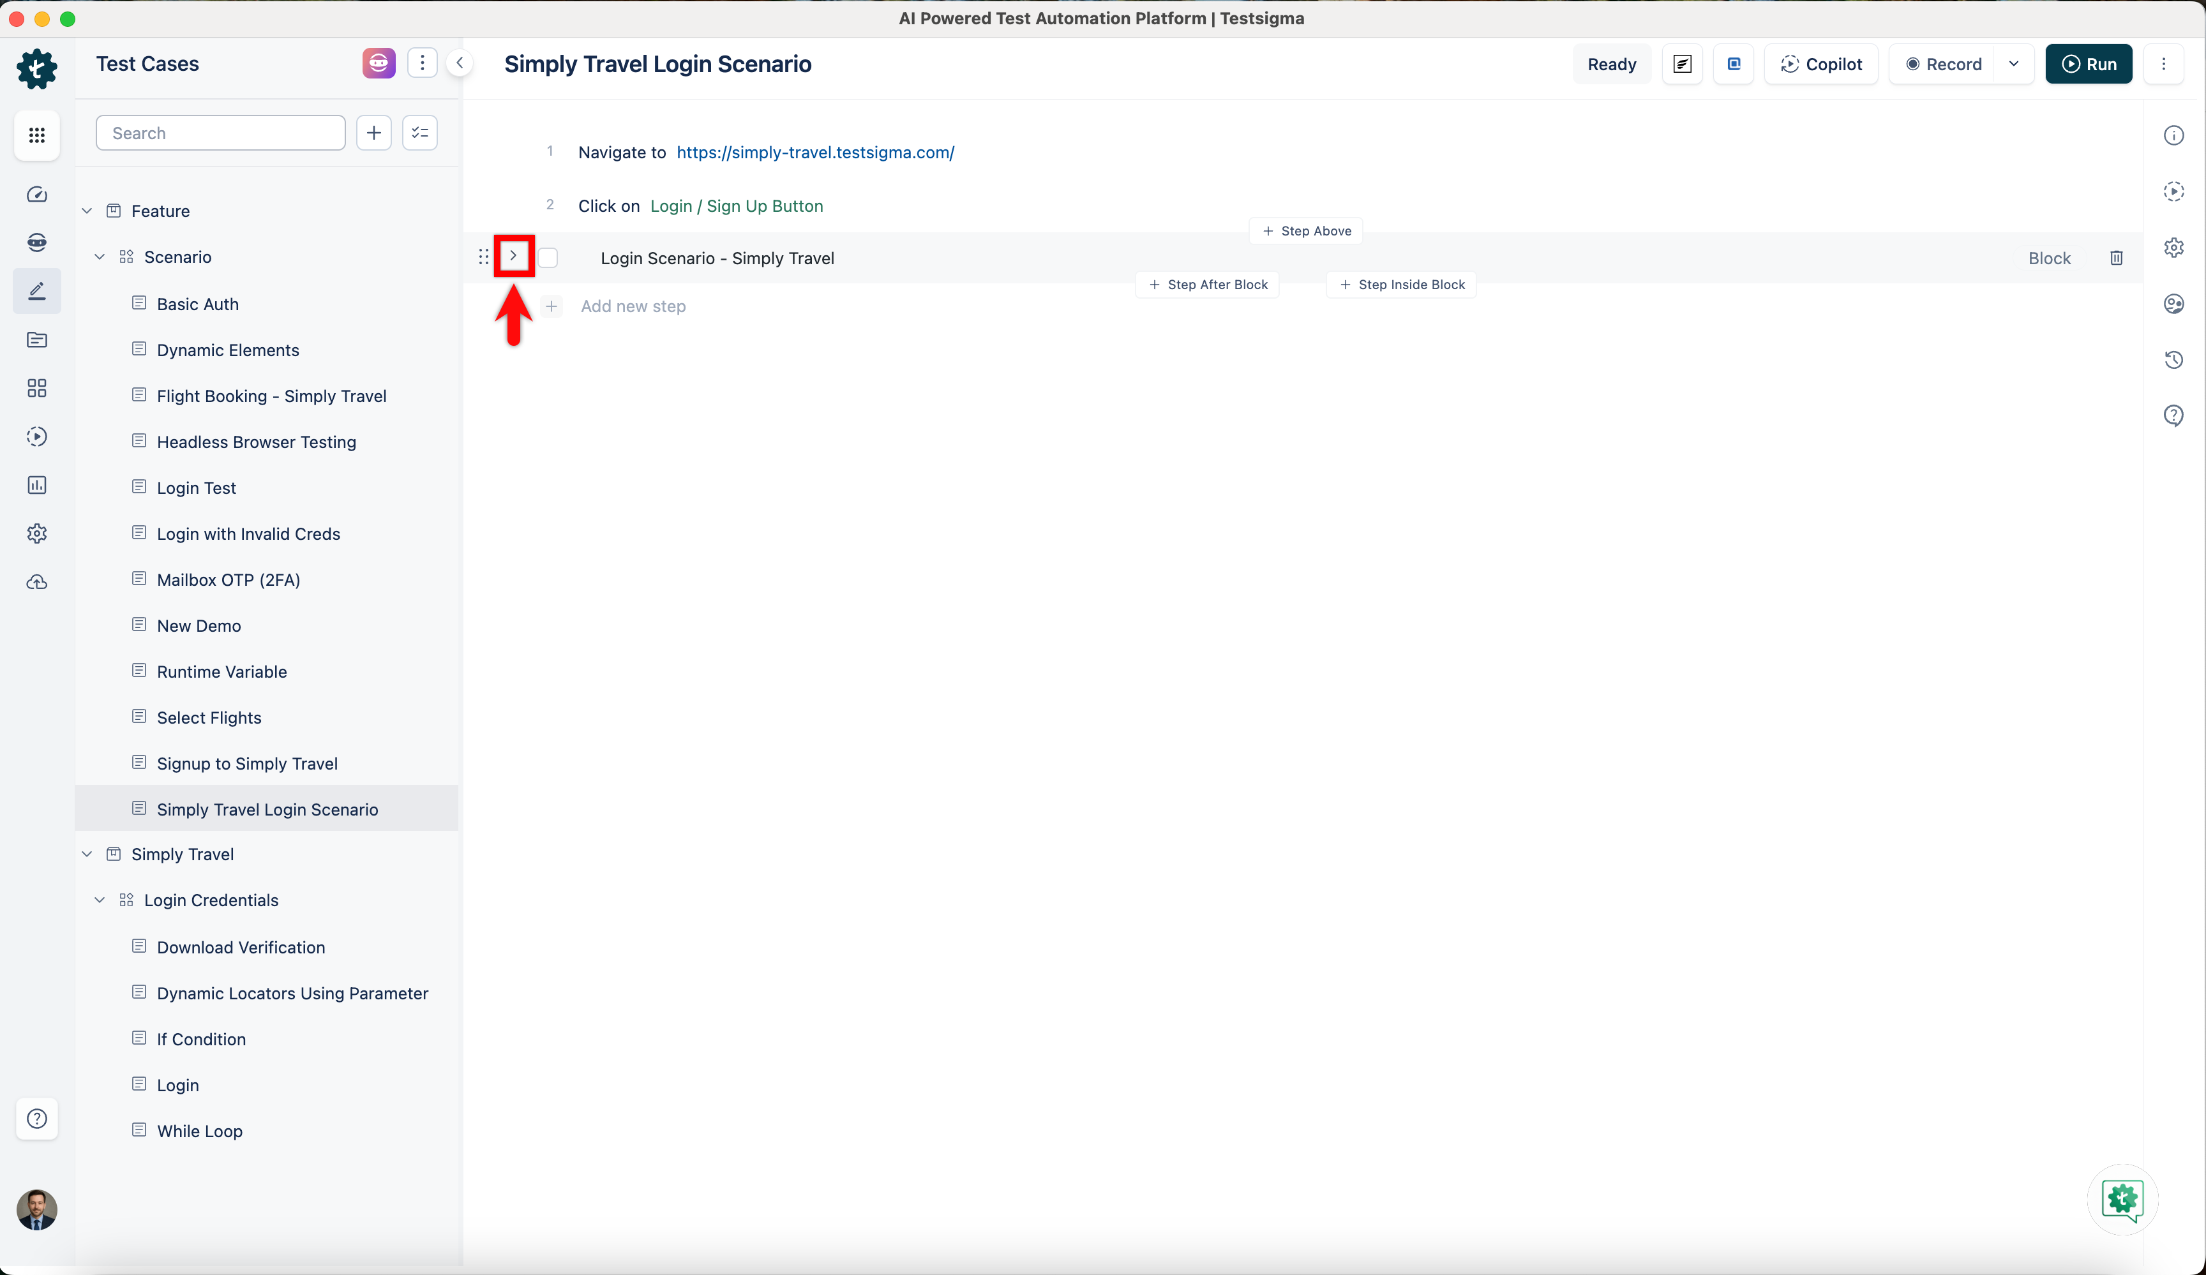Click the trash icon on the Block row
Image resolution: width=2206 pixels, height=1275 pixels.
tap(2116, 258)
